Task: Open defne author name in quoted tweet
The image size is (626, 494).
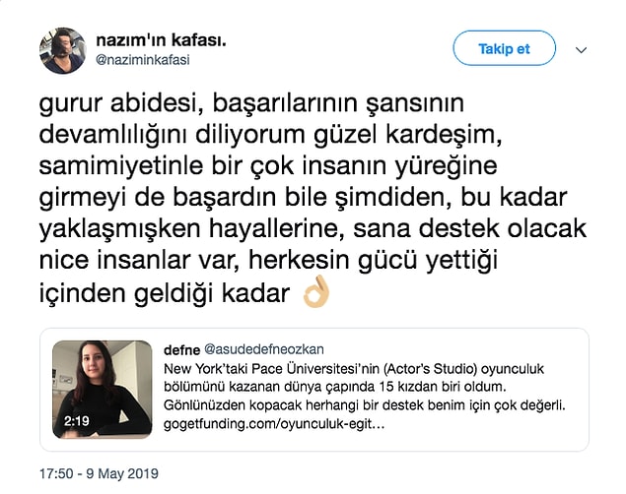Action: [x=181, y=349]
